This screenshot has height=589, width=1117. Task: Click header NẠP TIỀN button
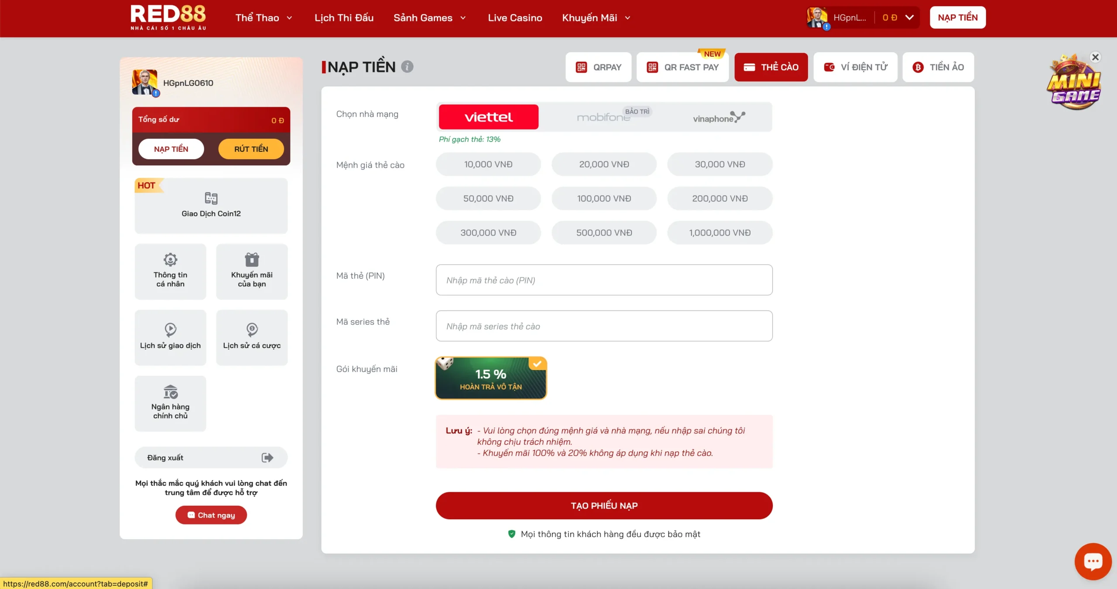957,17
